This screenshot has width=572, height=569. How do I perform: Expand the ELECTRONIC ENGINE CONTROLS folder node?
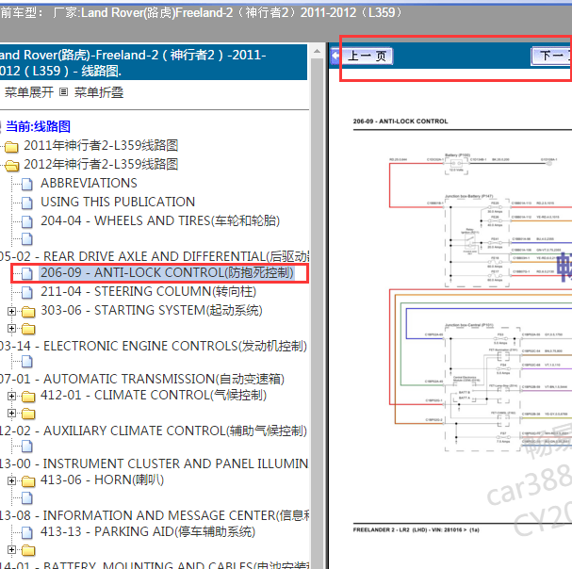click(11, 328)
